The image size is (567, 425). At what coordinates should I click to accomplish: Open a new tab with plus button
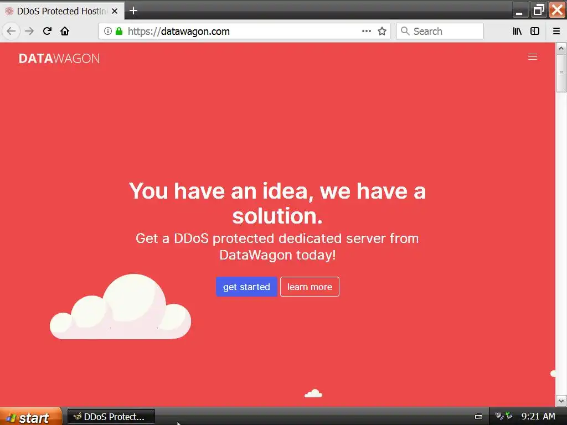tap(133, 11)
